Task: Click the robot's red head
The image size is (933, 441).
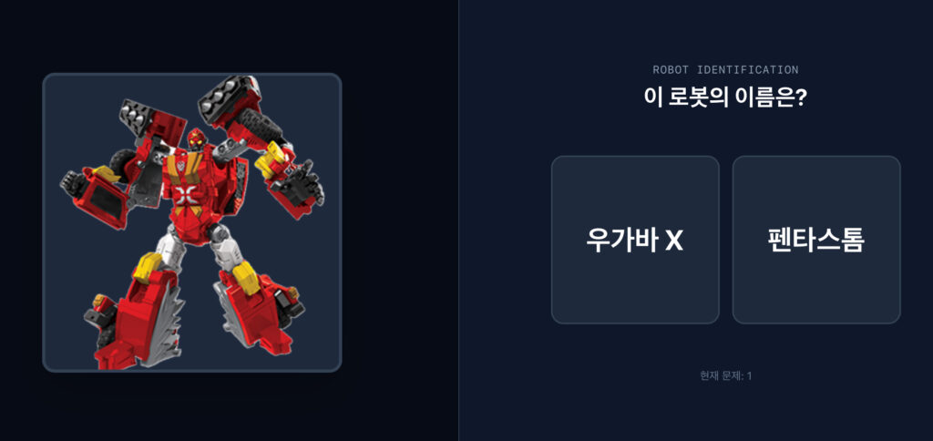Action: click(x=197, y=141)
